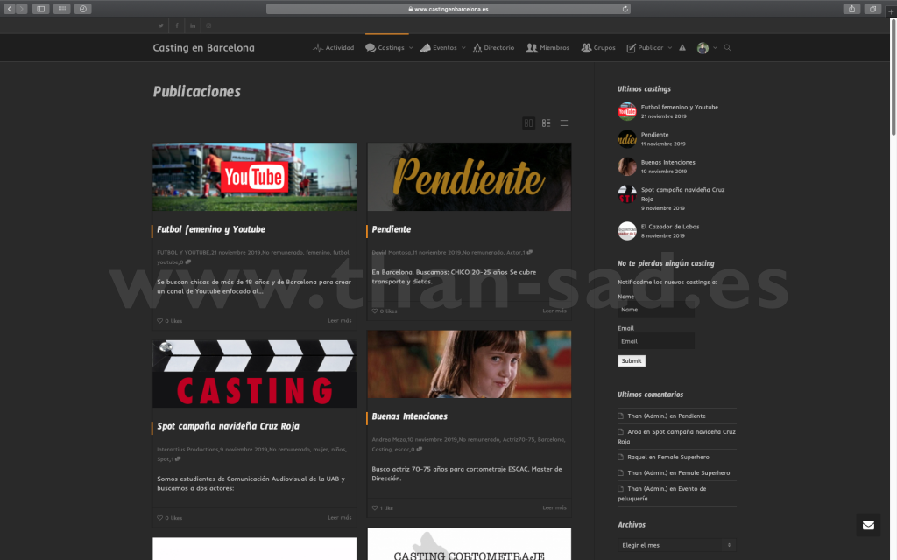Go to Casting en Barcelona home title
Viewport: 897px width, 560px height.
pos(203,48)
